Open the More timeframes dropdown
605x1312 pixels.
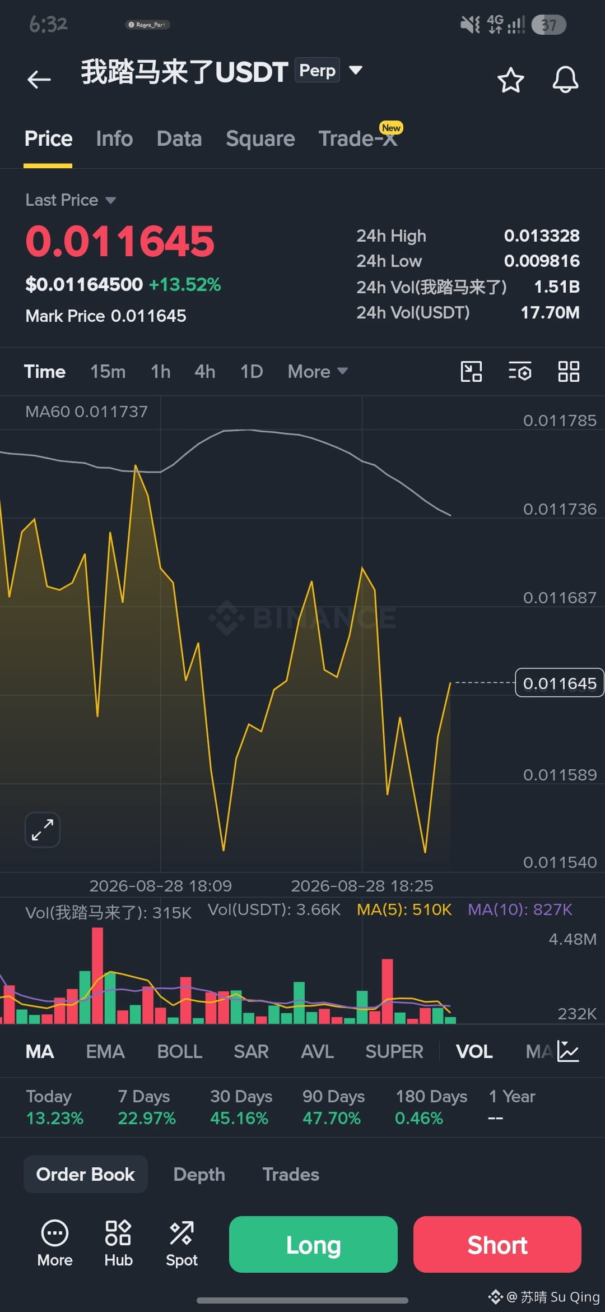pyautogui.click(x=318, y=371)
